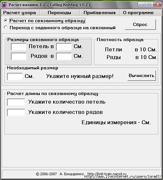Viewport: 163px width, 180px height.
Task: Switch to the 'Переходы' tab
Action: click(x=59, y=13)
